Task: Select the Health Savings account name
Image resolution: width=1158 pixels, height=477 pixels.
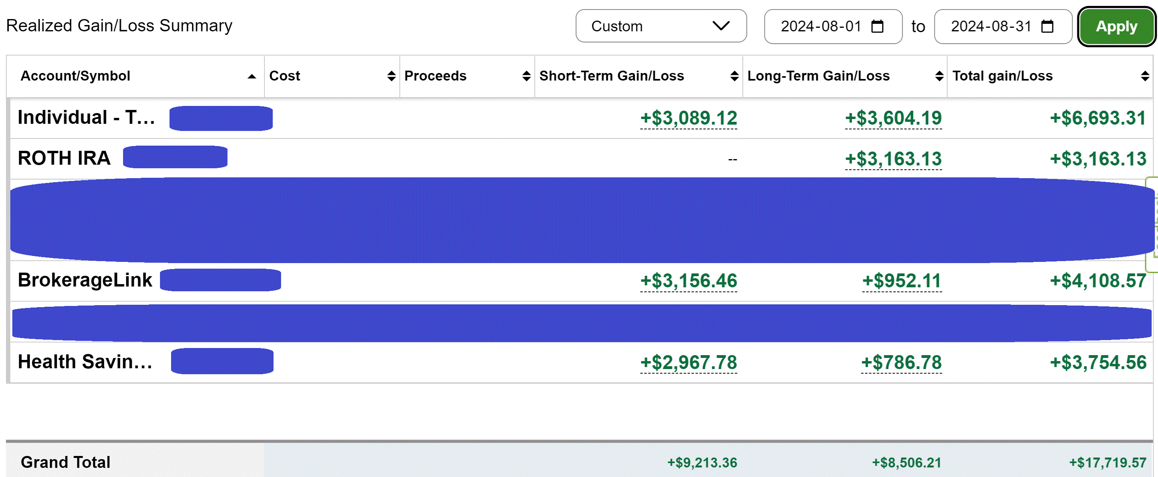Action: click(85, 362)
